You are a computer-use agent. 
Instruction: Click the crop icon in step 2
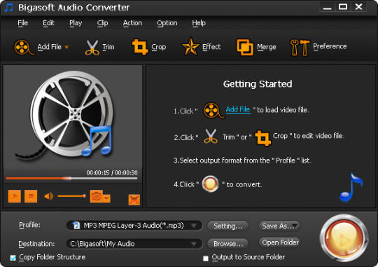click(x=262, y=138)
